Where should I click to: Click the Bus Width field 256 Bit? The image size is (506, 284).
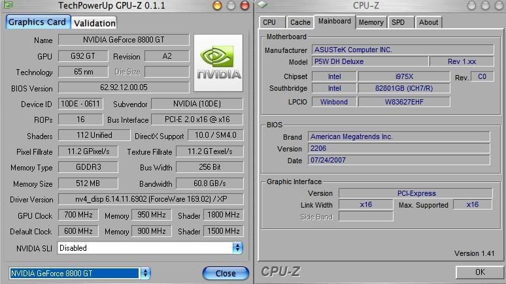coord(209,167)
